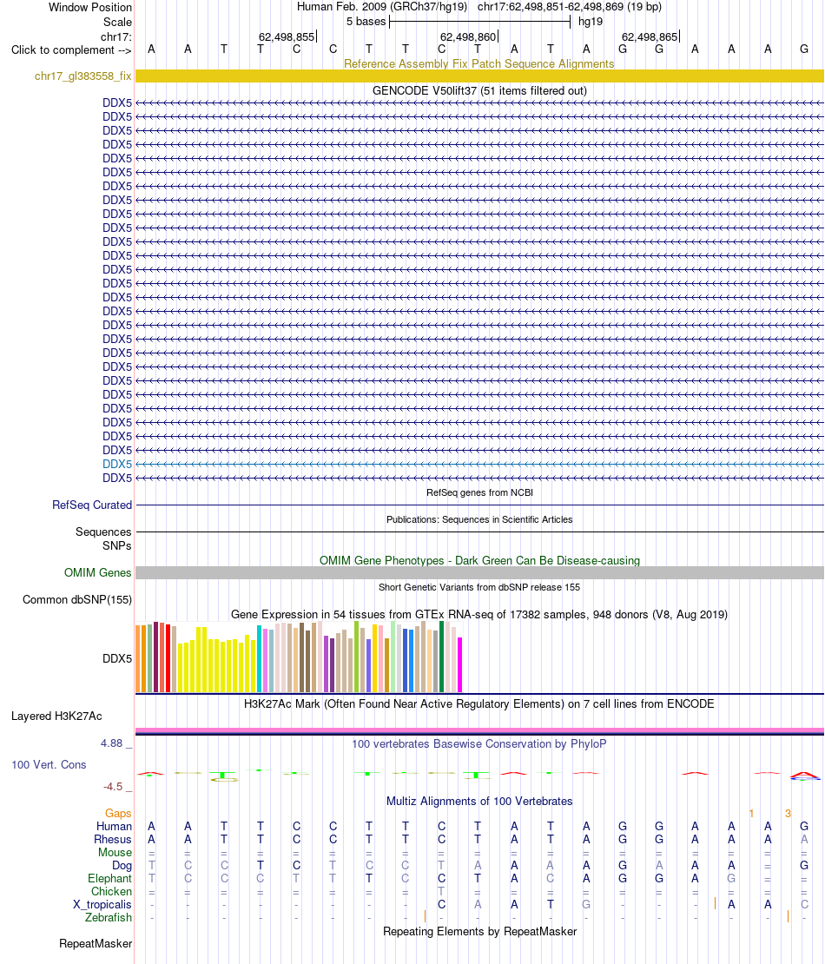This screenshot has height=964, width=825.
Task: Click the hg19 label beside the scale bar
Action: coord(591,22)
